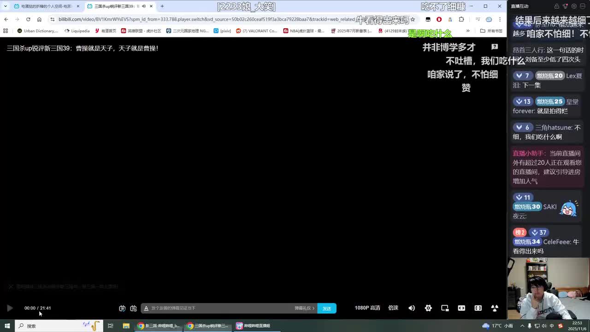Open browser home page
The width and height of the screenshot is (590, 332).
click(x=39, y=19)
